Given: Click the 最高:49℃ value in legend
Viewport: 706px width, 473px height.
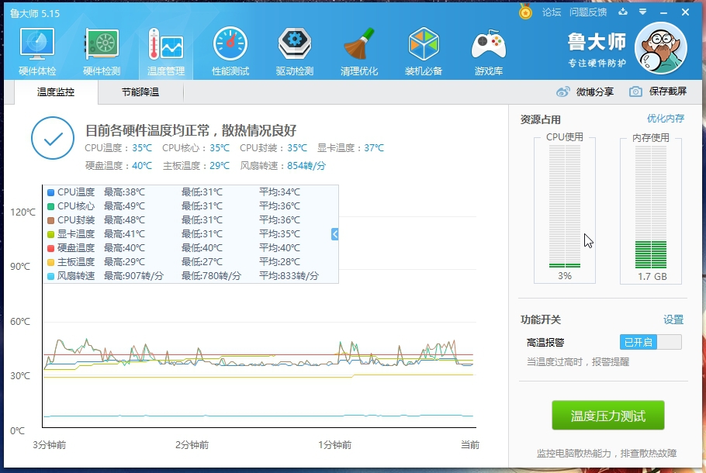Looking at the screenshot, I should 124,206.
